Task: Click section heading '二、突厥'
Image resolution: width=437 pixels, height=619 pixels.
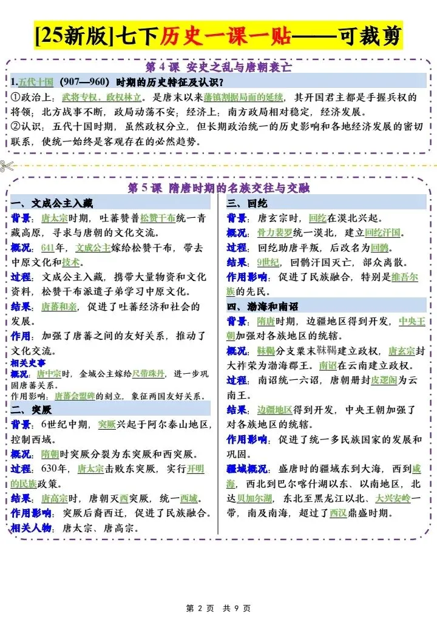Action: tap(31, 410)
